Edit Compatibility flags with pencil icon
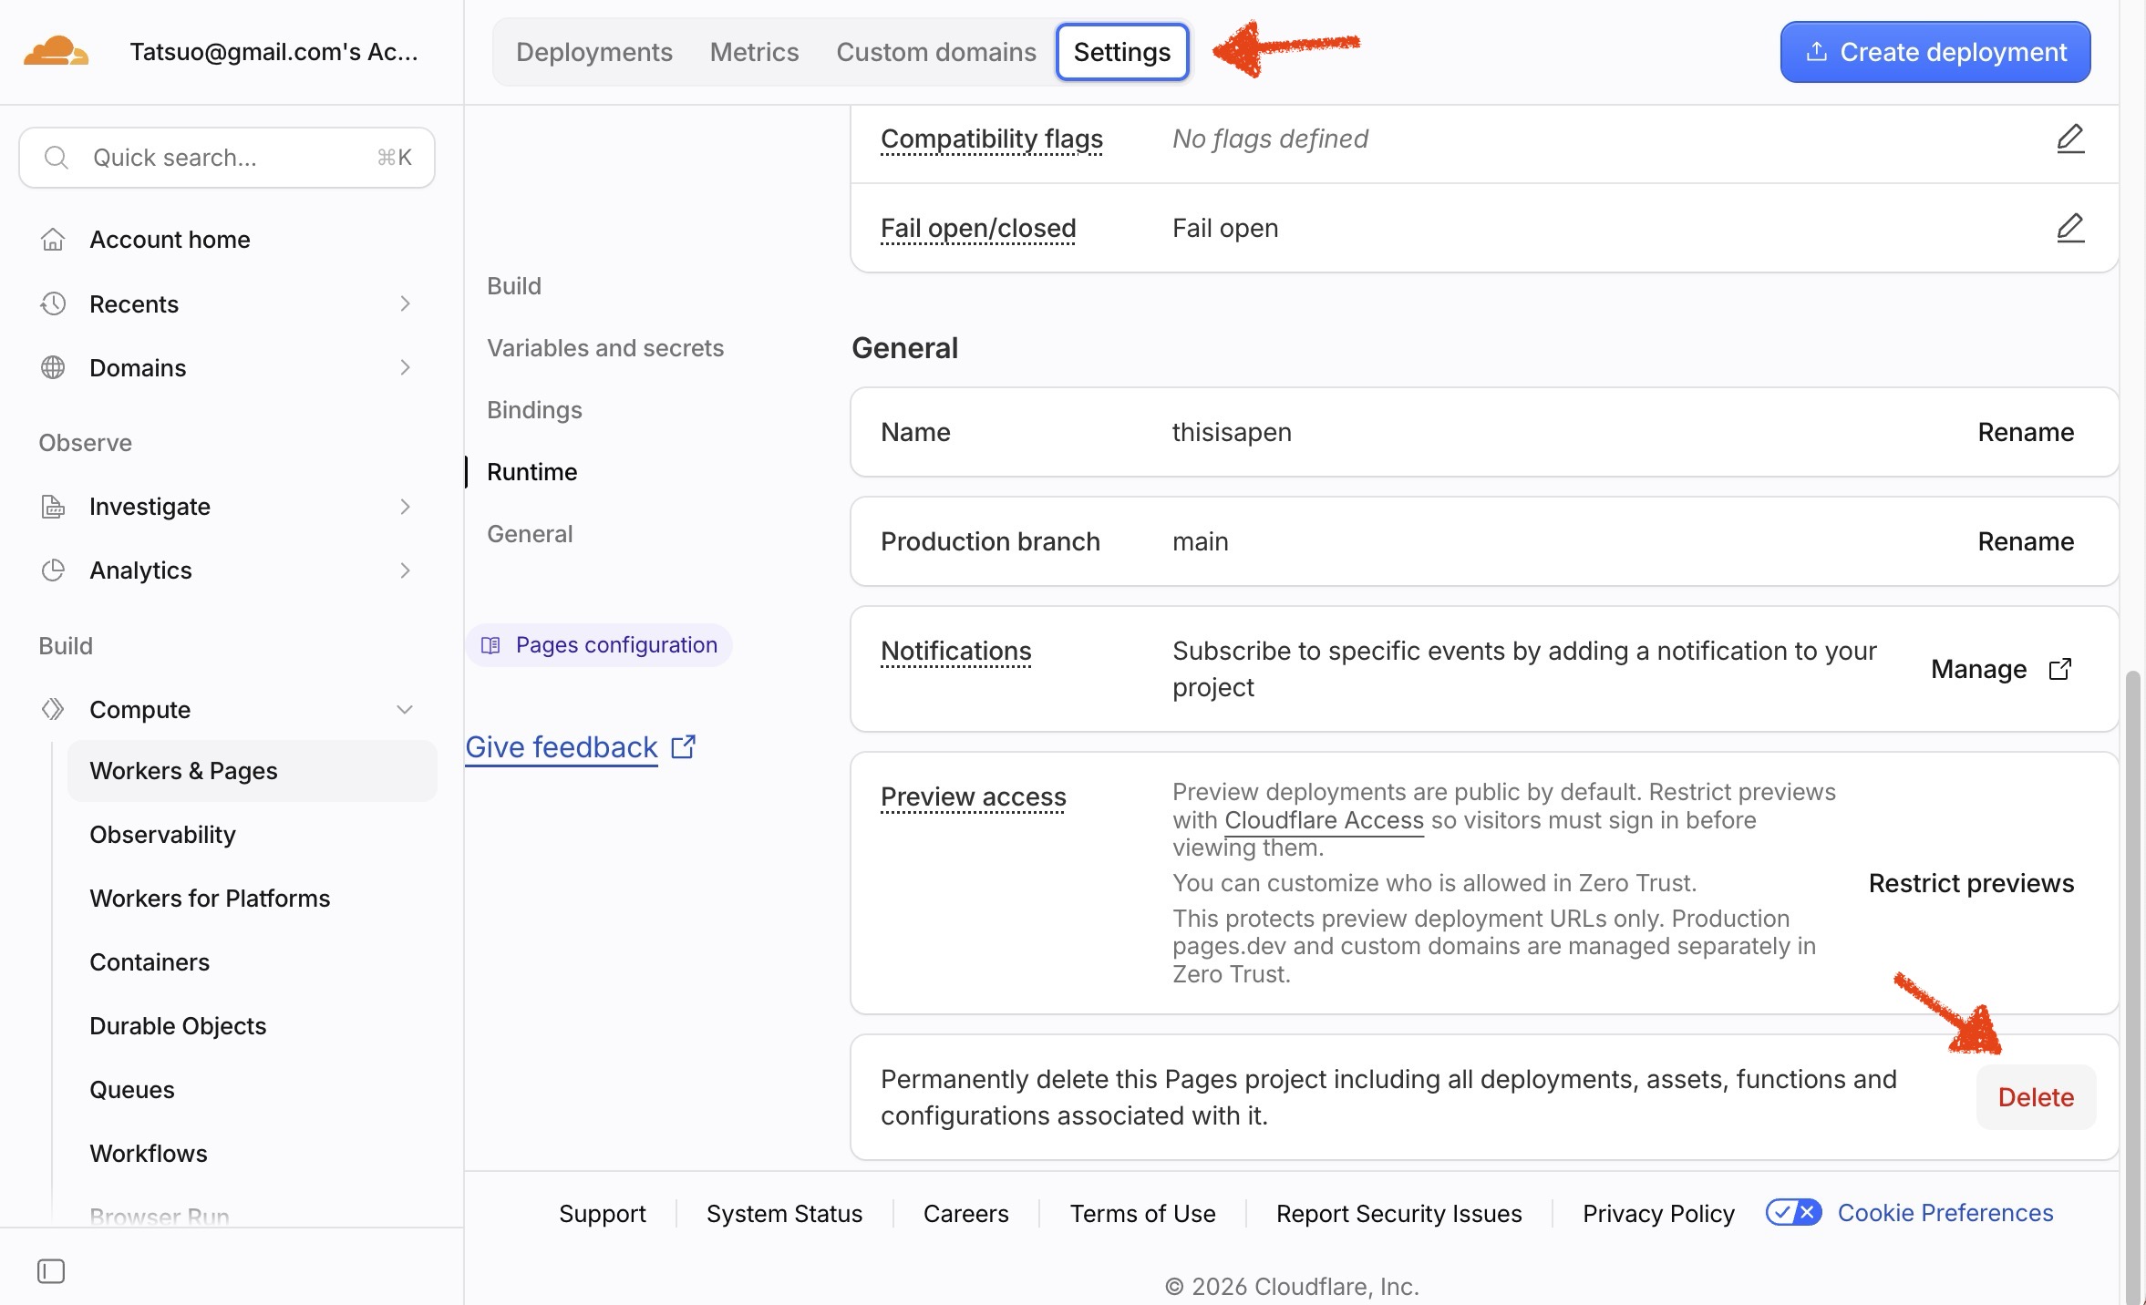This screenshot has width=2146, height=1305. (2070, 139)
